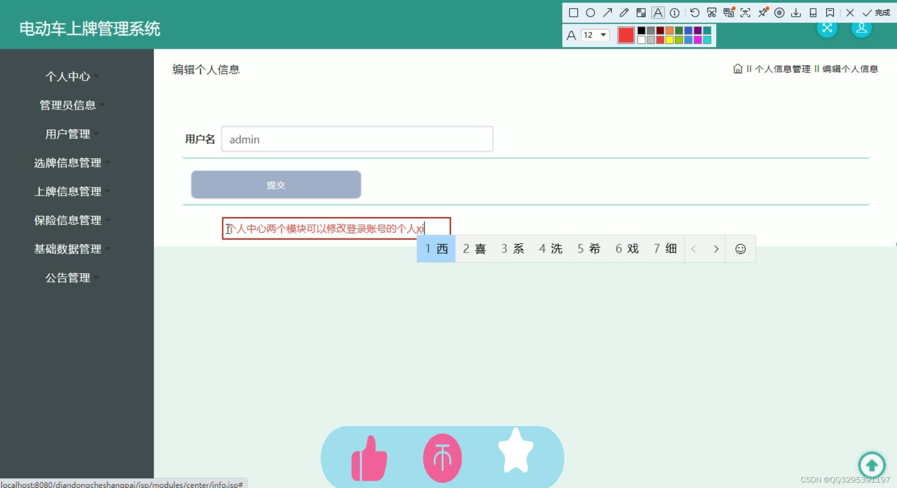Open the font size 12 dropdown
Image resolution: width=897 pixels, height=488 pixels.
tap(595, 35)
